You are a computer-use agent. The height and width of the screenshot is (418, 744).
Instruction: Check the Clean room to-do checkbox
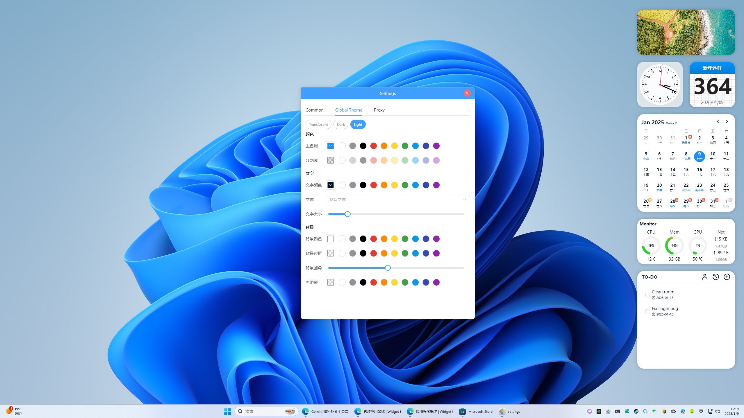647,295
